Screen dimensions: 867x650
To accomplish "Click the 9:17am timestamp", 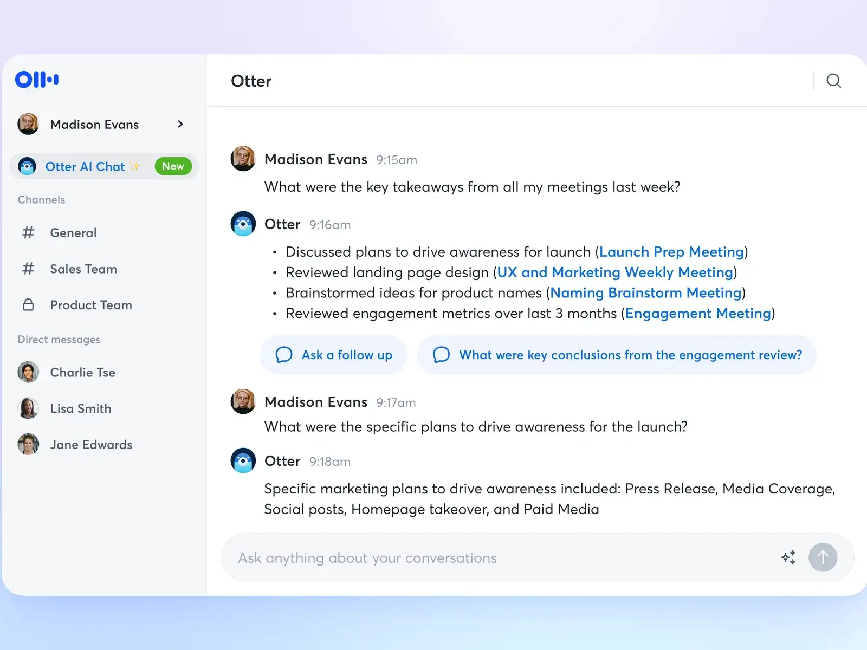I will pos(396,402).
